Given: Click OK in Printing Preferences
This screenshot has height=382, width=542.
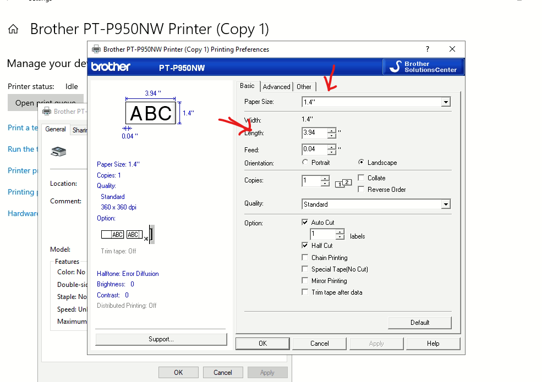Looking at the screenshot, I should (262, 344).
